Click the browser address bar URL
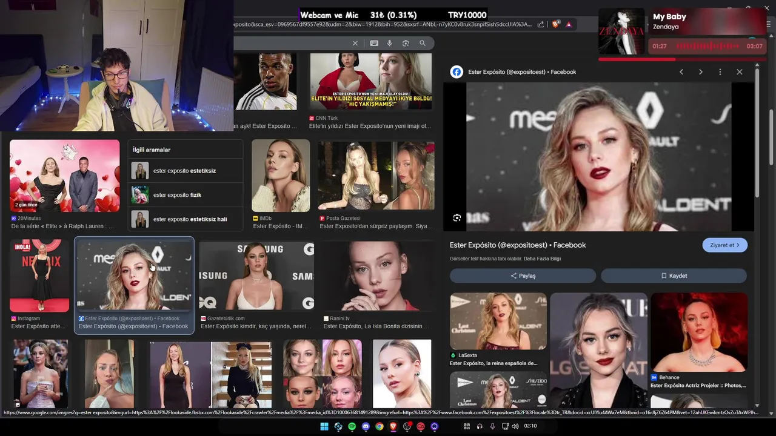Image resolution: width=776 pixels, height=436 pixels. click(383, 24)
